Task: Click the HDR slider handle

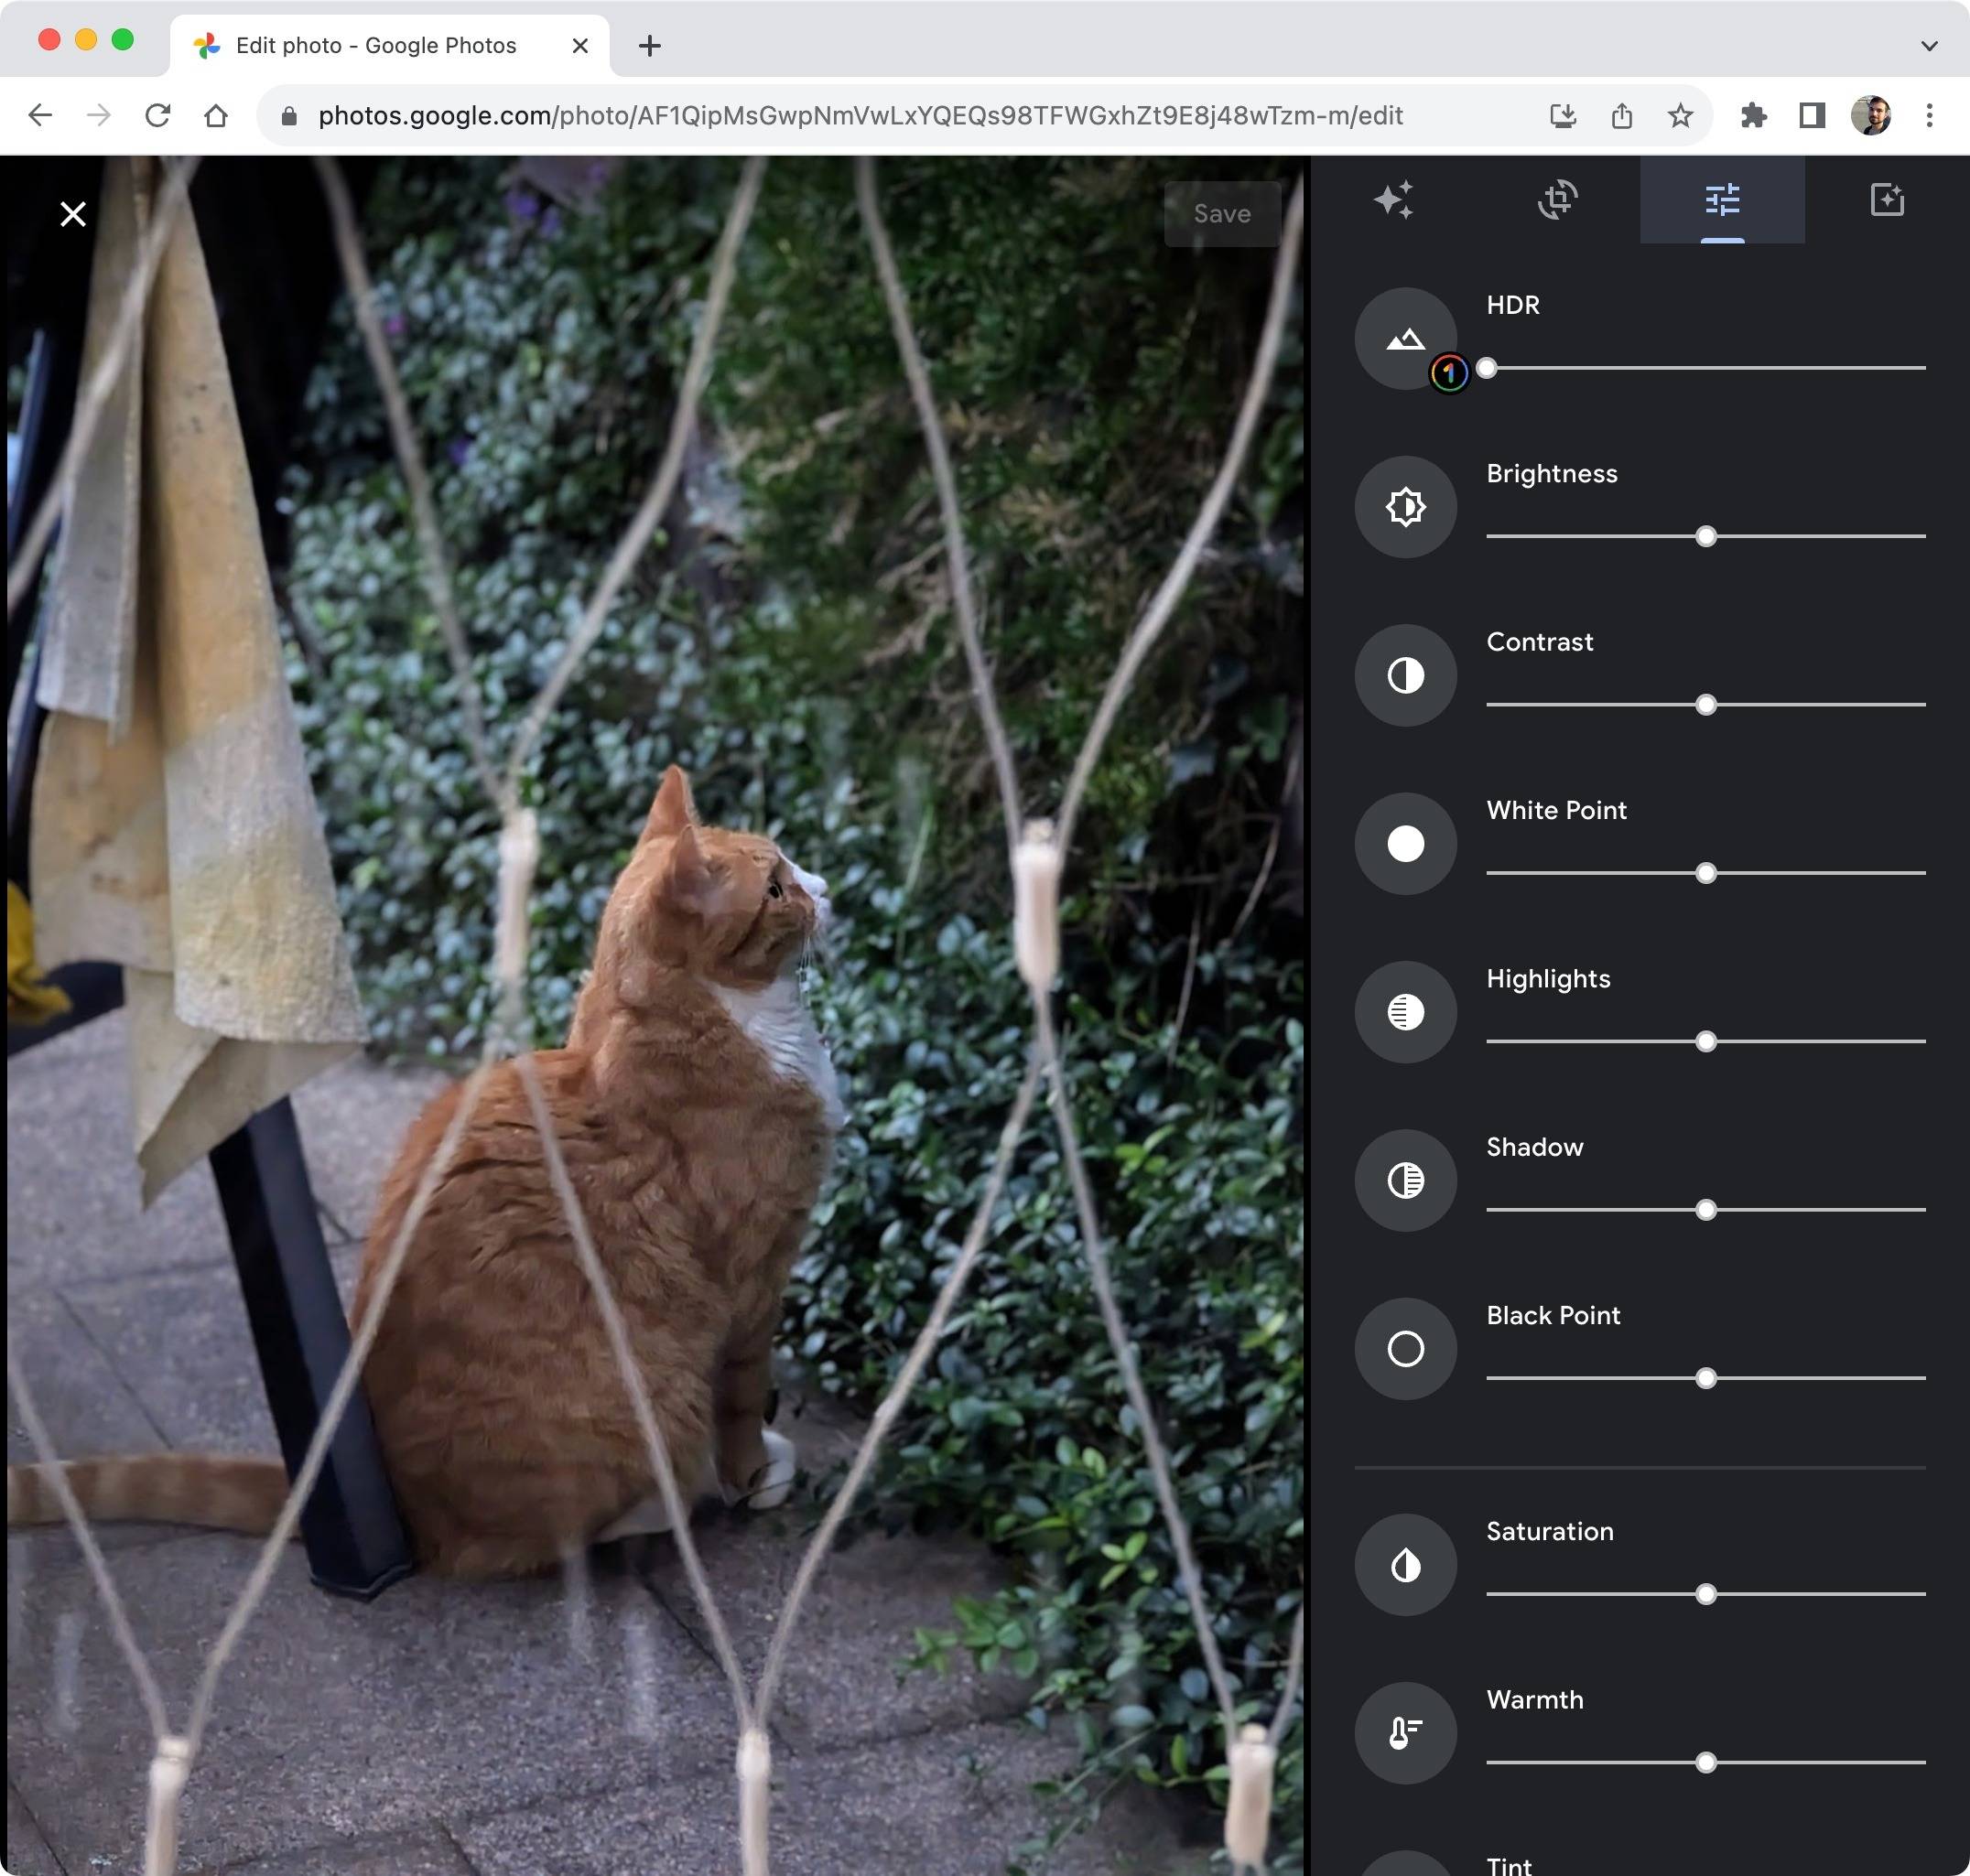Action: [x=1487, y=368]
